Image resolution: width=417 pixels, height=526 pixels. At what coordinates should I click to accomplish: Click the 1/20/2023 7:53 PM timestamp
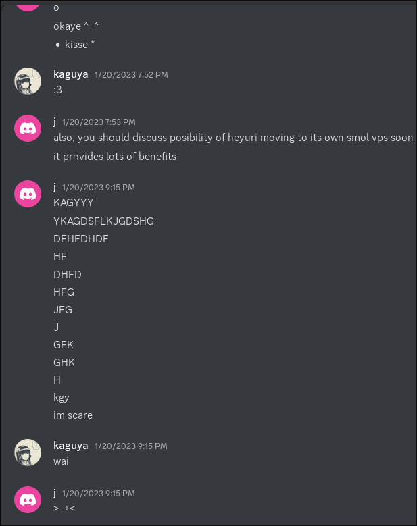coord(99,122)
